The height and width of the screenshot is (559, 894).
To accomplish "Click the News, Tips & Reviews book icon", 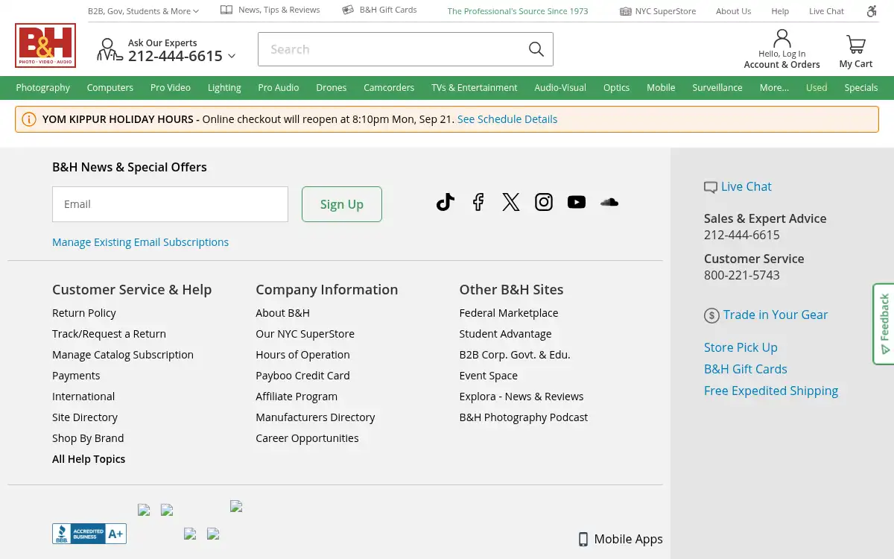I will pyautogui.click(x=226, y=10).
